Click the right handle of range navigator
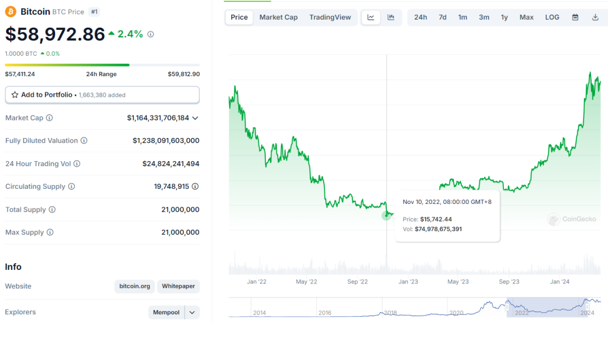 587,307
